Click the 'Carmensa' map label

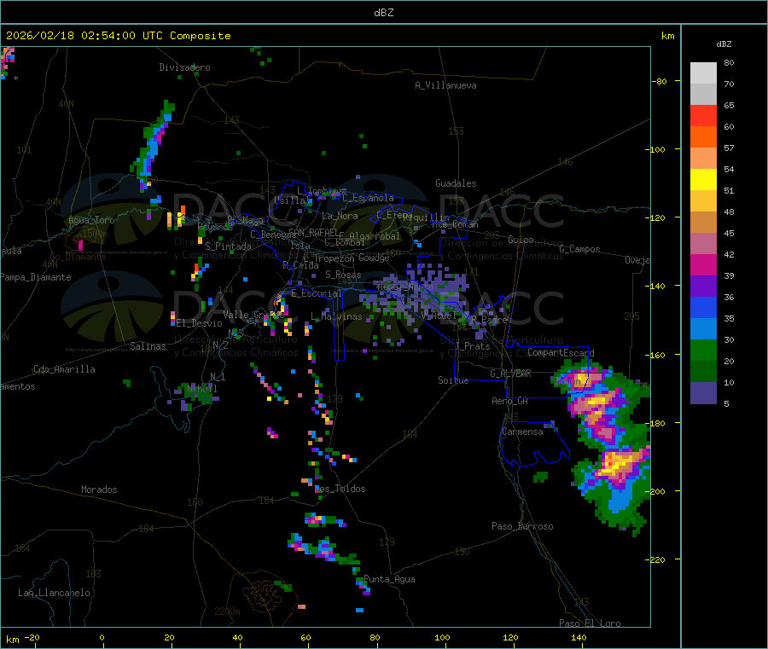pos(522,432)
